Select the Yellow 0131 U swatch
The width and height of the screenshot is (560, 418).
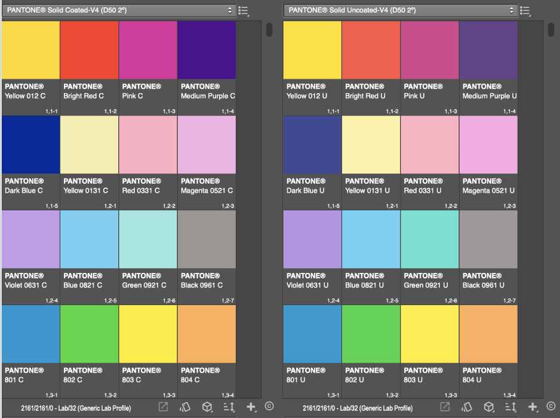point(371,145)
